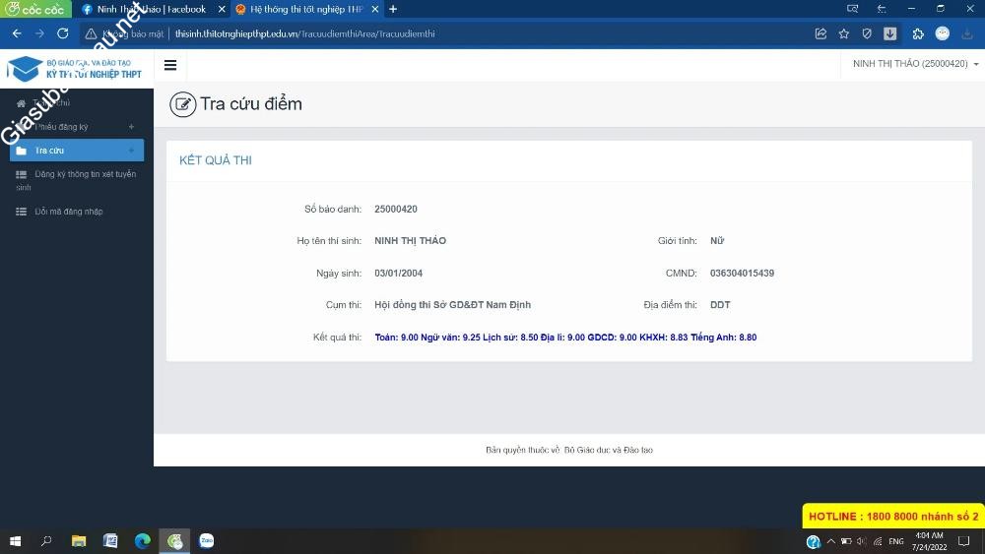The width and height of the screenshot is (985, 554).
Task: Click the share icon in address bar
Action: (821, 33)
